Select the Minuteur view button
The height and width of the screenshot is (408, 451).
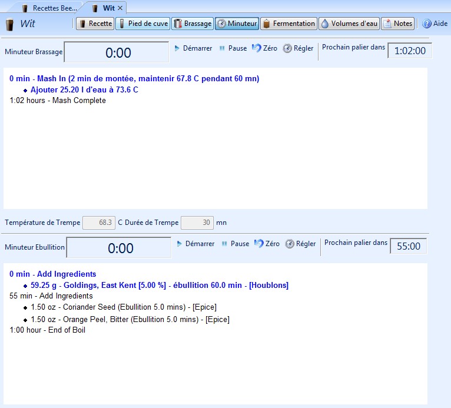237,24
